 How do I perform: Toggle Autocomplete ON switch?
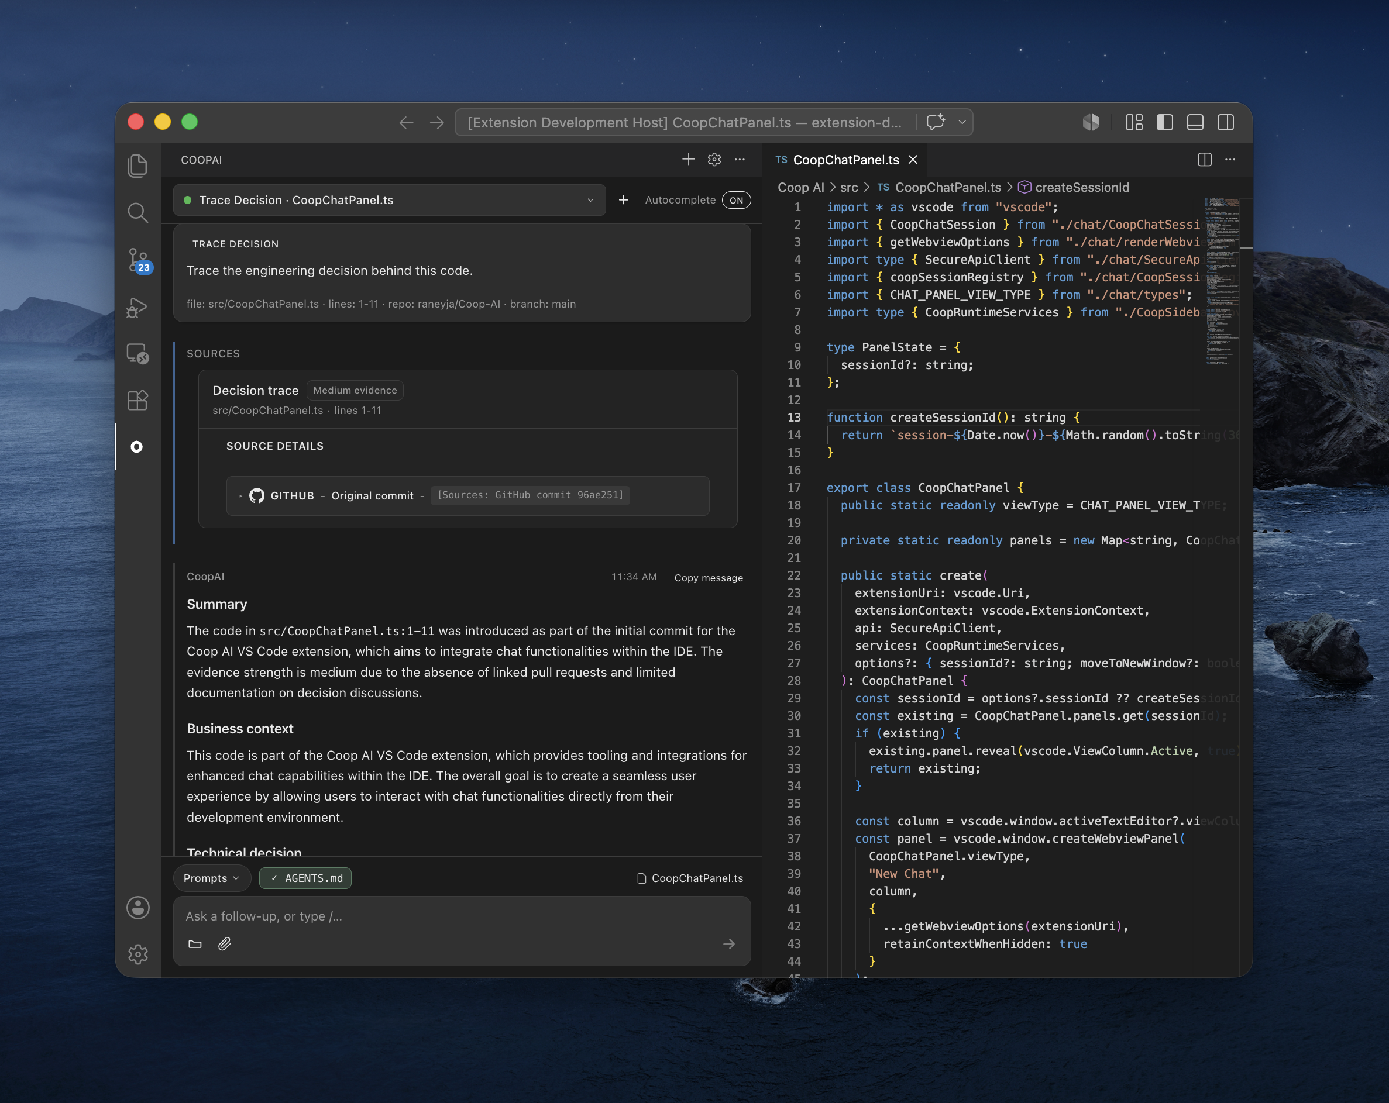735,200
